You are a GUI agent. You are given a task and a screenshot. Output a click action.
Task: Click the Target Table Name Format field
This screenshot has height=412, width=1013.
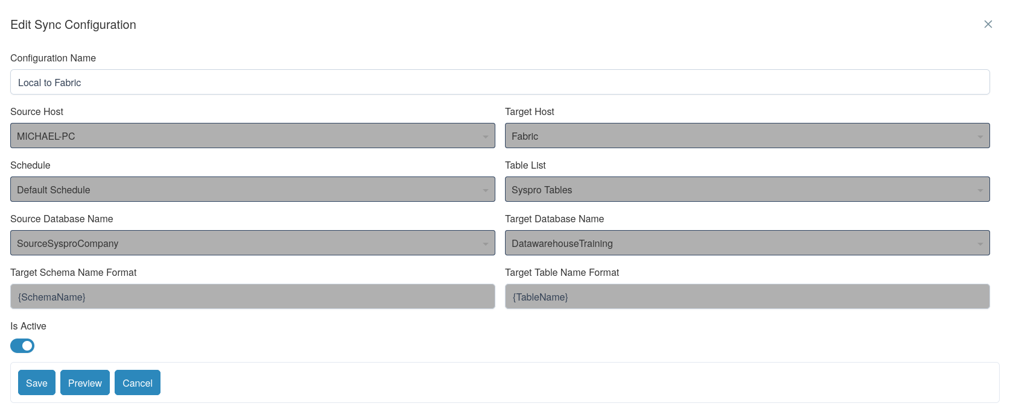tap(747, 296)
